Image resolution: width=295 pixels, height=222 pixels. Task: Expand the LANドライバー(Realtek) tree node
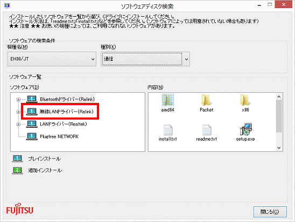(18, 124)
